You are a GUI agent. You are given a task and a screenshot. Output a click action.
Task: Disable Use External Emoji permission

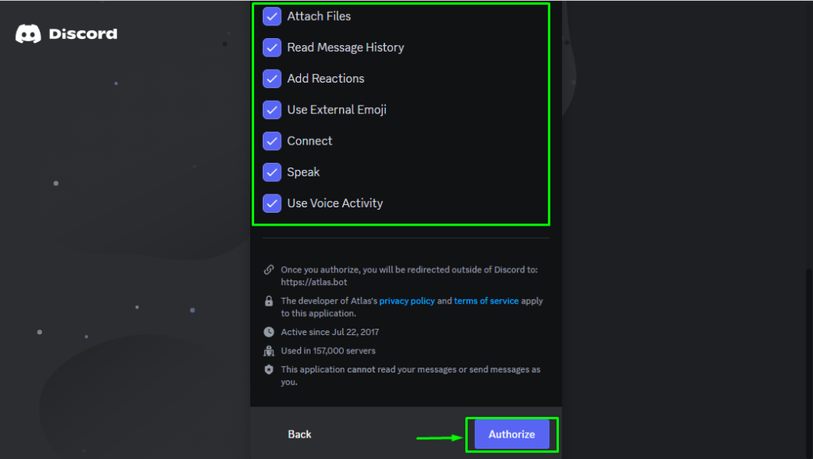(272, 110)
